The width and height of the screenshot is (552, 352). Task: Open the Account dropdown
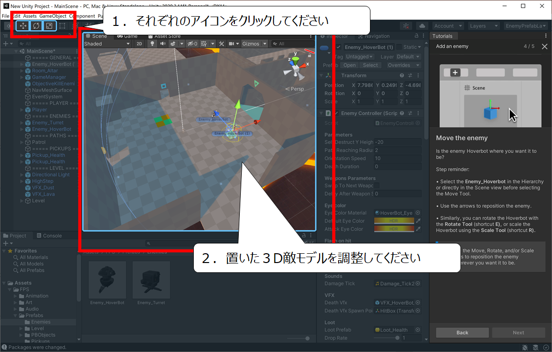point(447,26)
